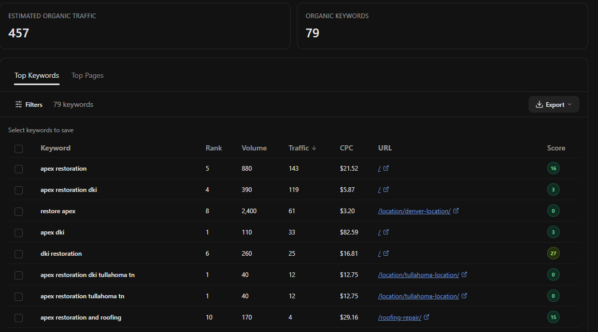Open tullahoma-location link for dki tullahoma row
Image resolution: width=598 pixels, height=332 pixels.
418,275
